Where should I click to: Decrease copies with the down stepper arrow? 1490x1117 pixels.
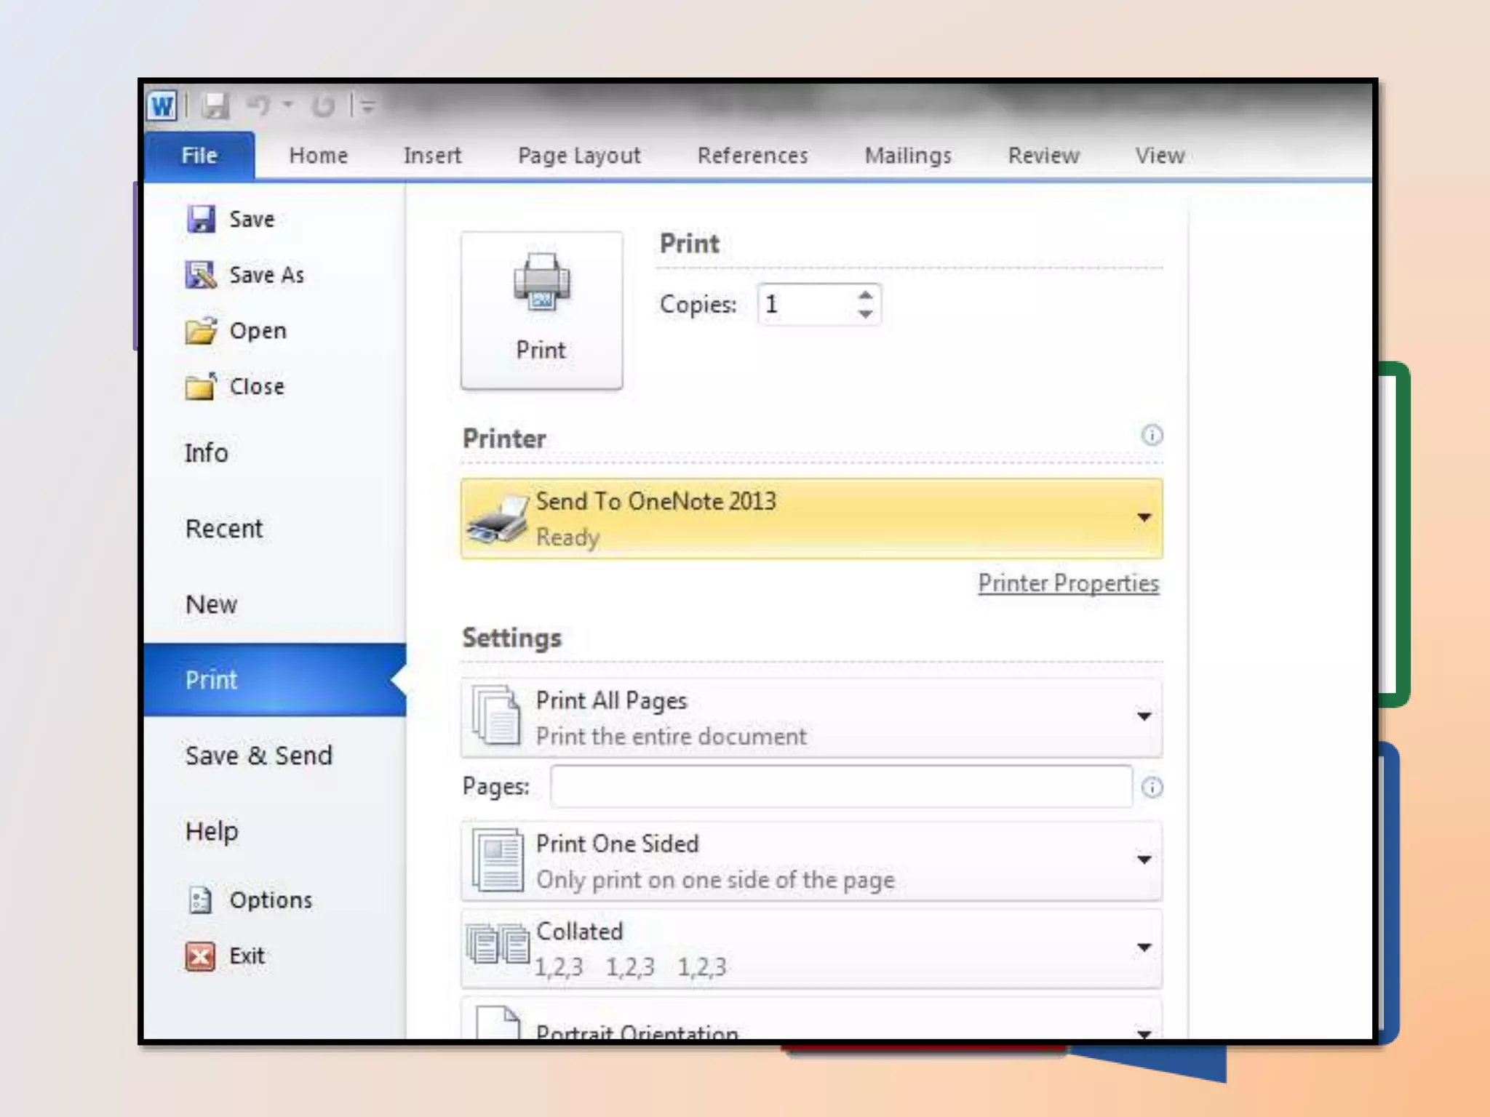[x=865, y=314]
